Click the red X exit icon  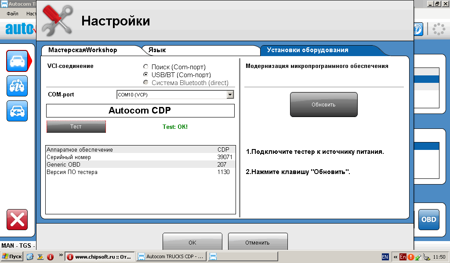(17, 220)
